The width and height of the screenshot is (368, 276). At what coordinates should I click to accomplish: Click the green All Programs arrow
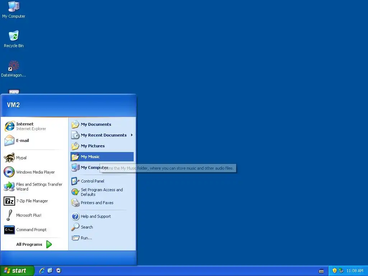coord(49,244)
